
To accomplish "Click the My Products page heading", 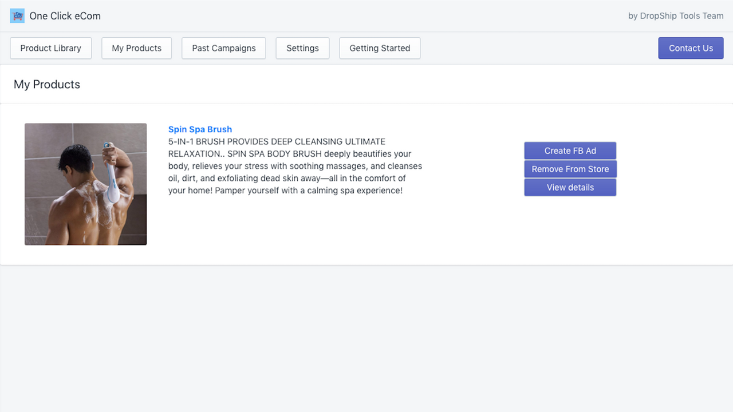I will (47, 84).
